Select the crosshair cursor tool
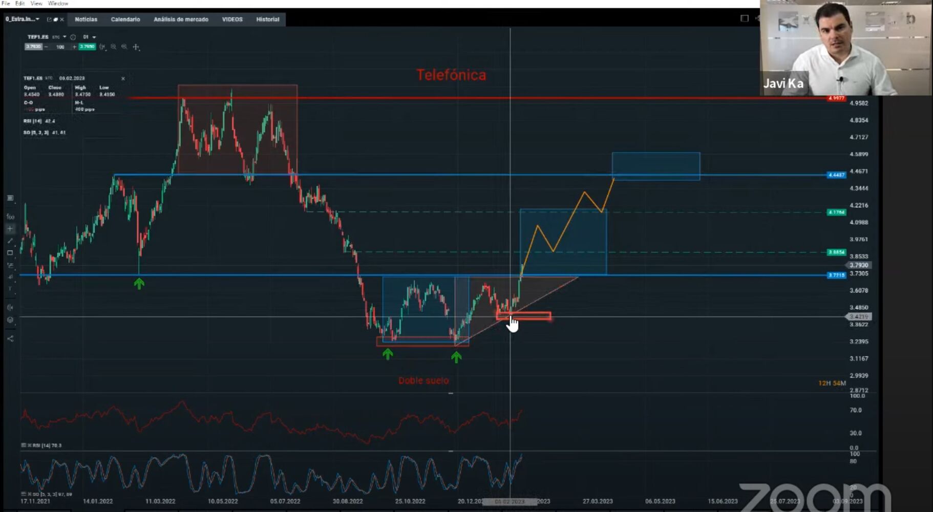Screen dimensions: 933x512 [x=10, y=229]
